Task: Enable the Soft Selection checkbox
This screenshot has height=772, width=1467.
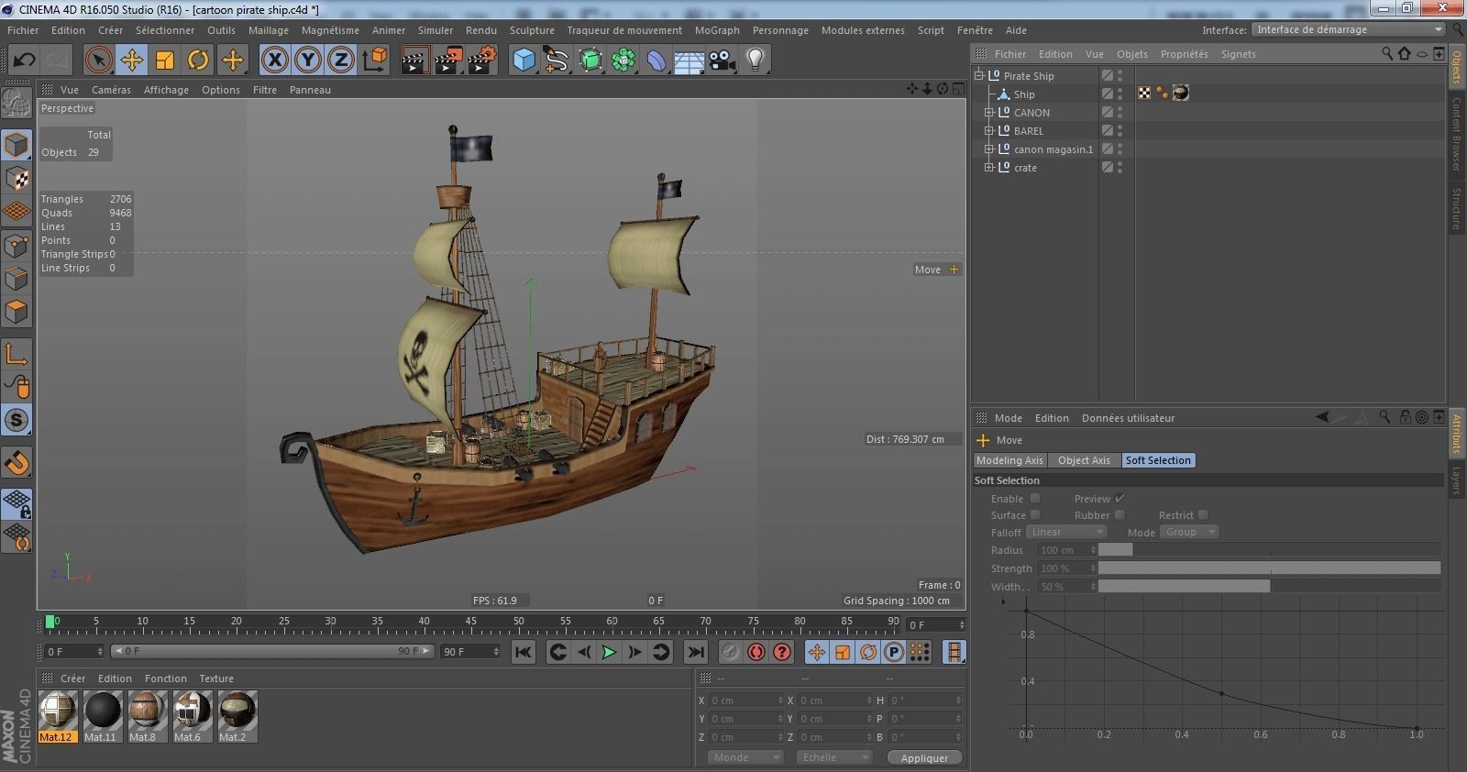Action: tap(1035, 499)
